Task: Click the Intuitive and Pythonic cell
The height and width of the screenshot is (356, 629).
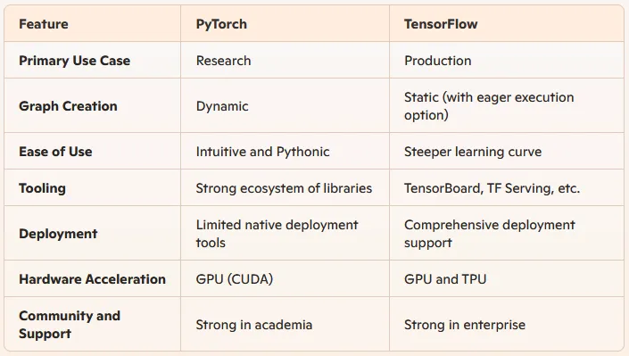Action: [x=262, y=152]
